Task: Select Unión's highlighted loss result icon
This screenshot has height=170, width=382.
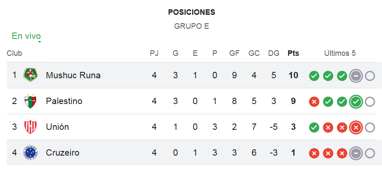Action: click(356, 128)
